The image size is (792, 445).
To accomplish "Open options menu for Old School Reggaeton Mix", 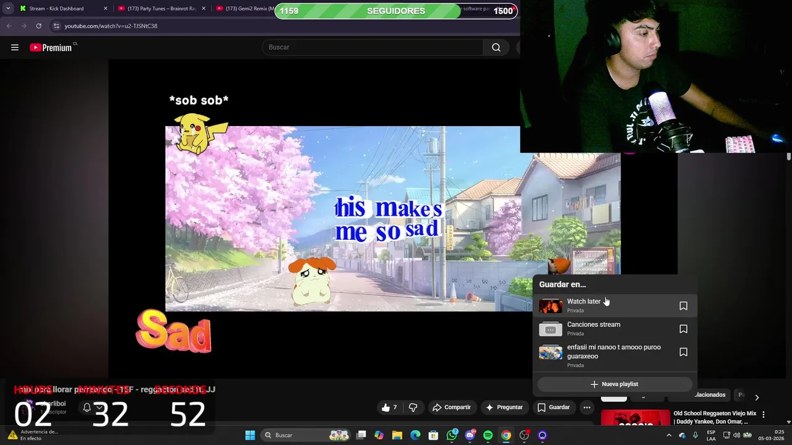I will coord(763,415).
